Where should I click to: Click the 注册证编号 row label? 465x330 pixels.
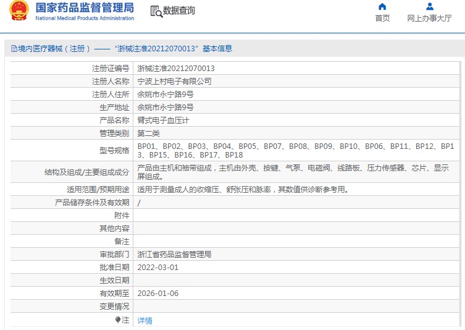click(x=111, y=68)
